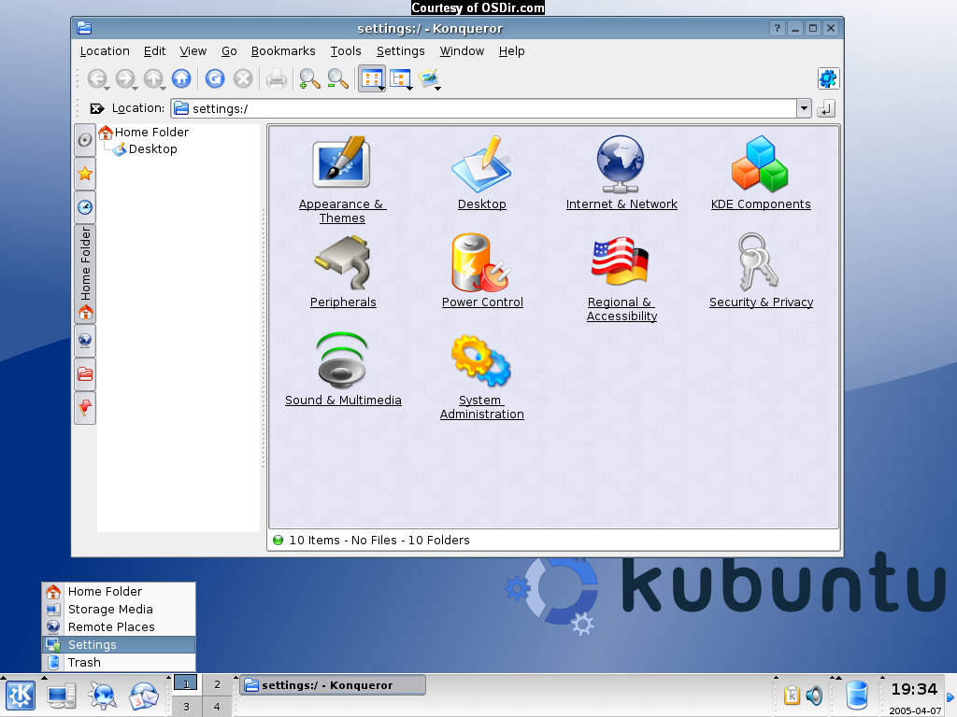Open the View menu
Screen dimensions: 957x717
tap(193, 51)
